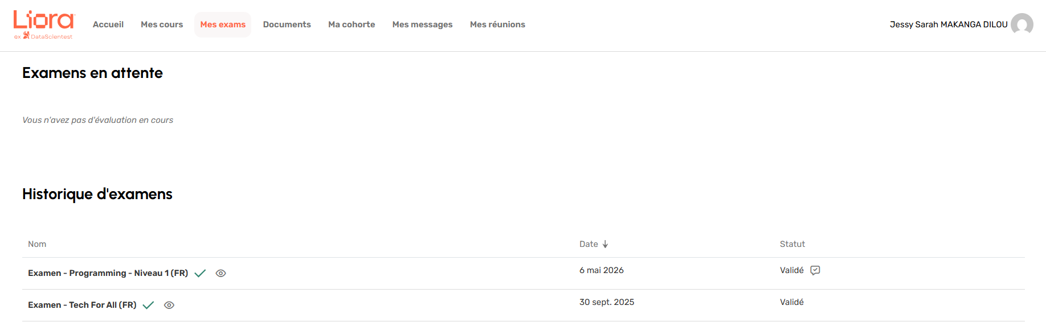1046x326 pixels.
Task: Click the green checkmark next to Programming exam
Action: [x=200, y=274]
